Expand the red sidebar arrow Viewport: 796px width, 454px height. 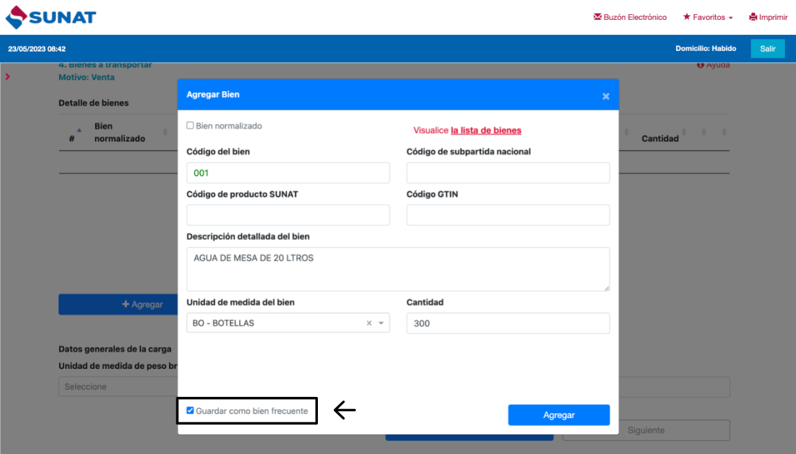[x=7, y=77]
